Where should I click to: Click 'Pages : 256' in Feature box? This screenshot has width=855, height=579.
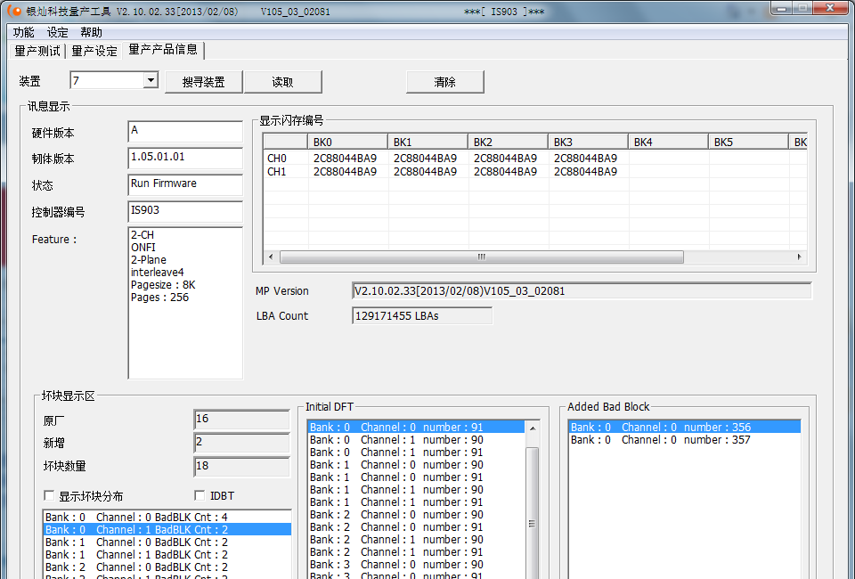[159, 298]
